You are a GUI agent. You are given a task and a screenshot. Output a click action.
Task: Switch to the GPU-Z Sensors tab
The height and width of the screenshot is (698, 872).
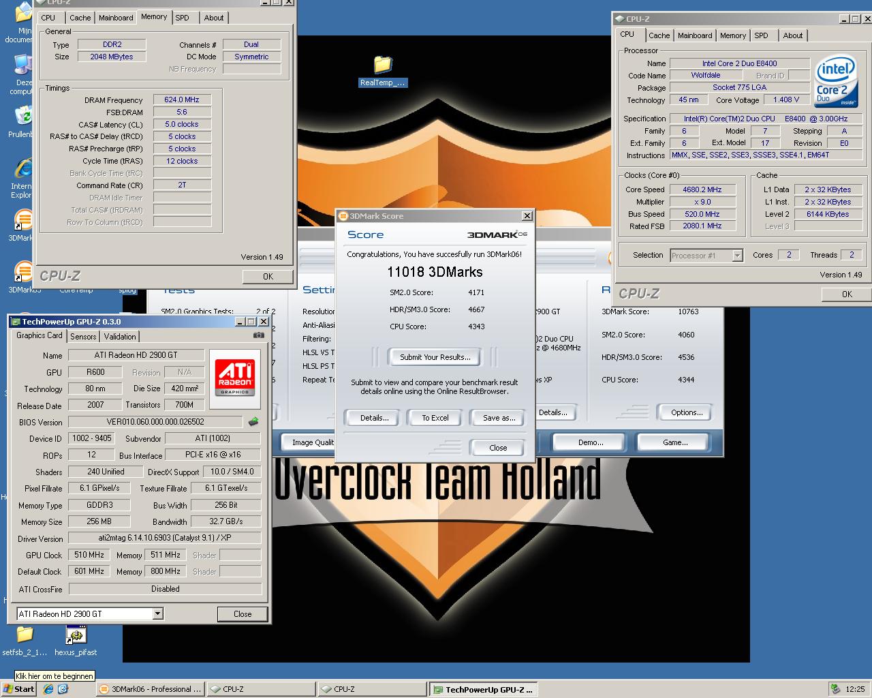[83, 337]
